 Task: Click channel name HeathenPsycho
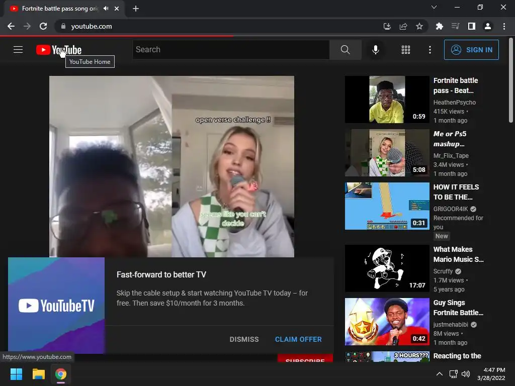click(x=454, y=103)
